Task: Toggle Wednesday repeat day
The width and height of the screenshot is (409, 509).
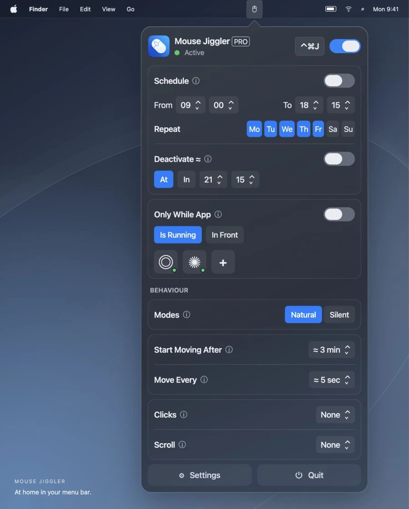Action: pos(287,129)
